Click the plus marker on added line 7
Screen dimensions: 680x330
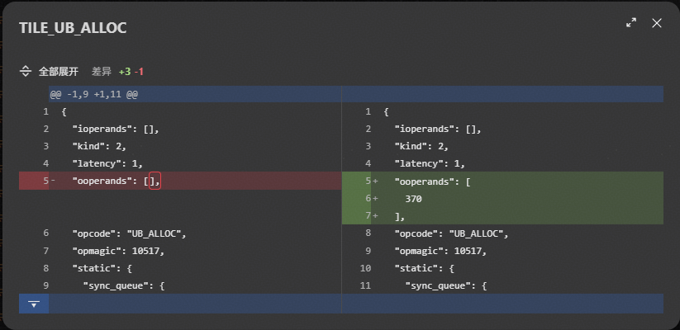pyautogui.click(x=375, y=216)
